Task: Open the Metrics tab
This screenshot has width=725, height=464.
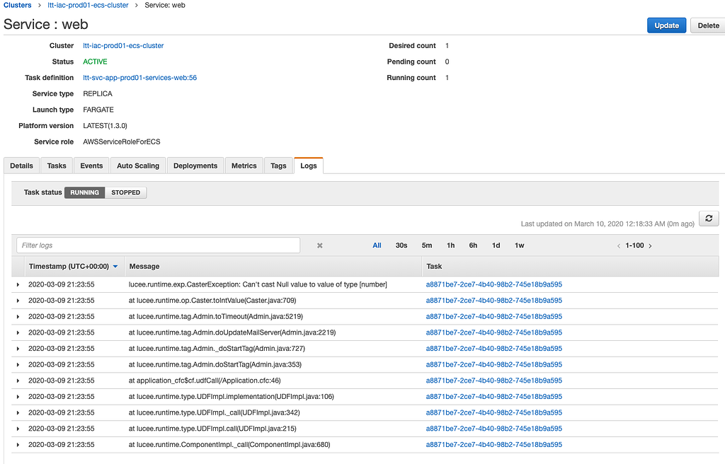Action: [244, 166]
